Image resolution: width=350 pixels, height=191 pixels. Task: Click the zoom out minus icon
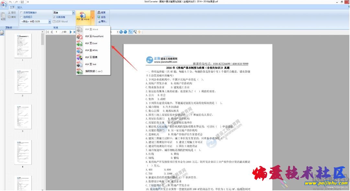(x=125, y=32)
